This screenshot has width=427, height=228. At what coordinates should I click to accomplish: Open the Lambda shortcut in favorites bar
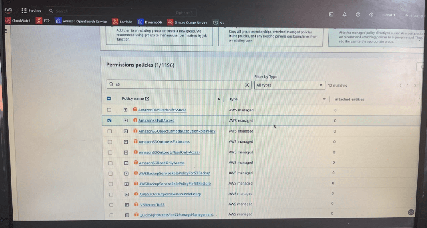point(122,22)
